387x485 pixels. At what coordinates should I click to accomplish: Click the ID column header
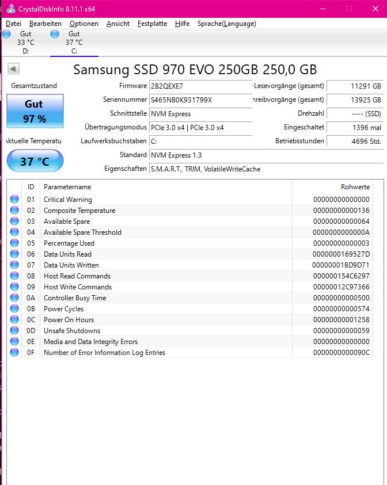31,187
